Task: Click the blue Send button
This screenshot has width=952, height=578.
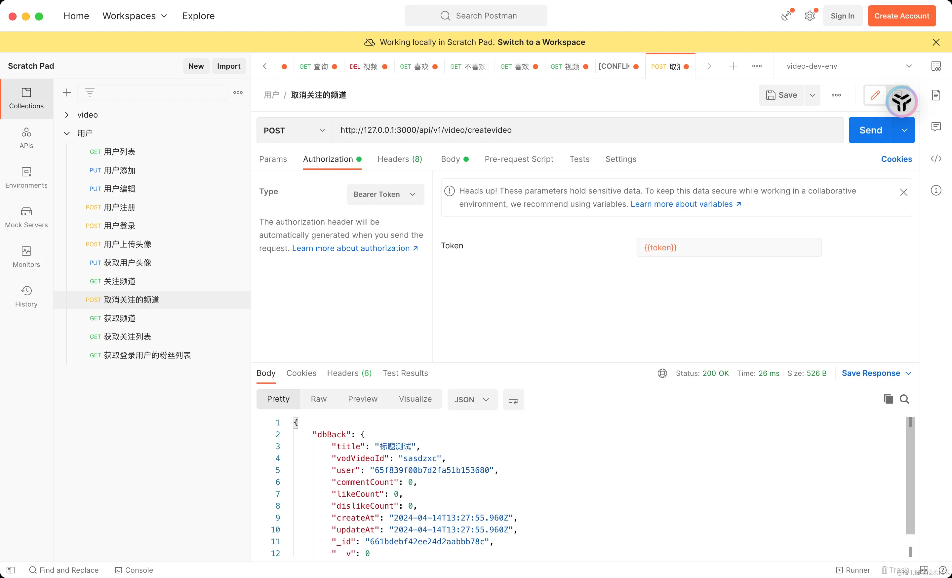Action: (870, 130)
